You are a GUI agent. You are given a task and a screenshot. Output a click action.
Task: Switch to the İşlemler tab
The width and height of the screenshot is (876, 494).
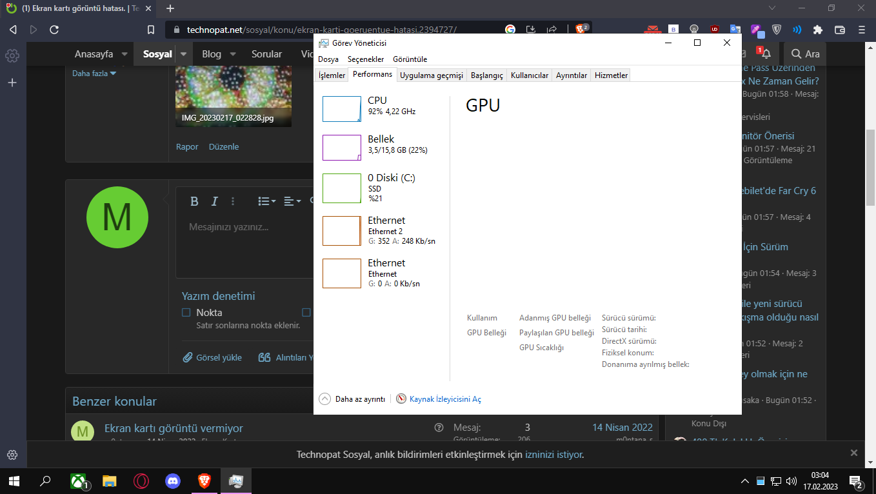tap(332, 75)
